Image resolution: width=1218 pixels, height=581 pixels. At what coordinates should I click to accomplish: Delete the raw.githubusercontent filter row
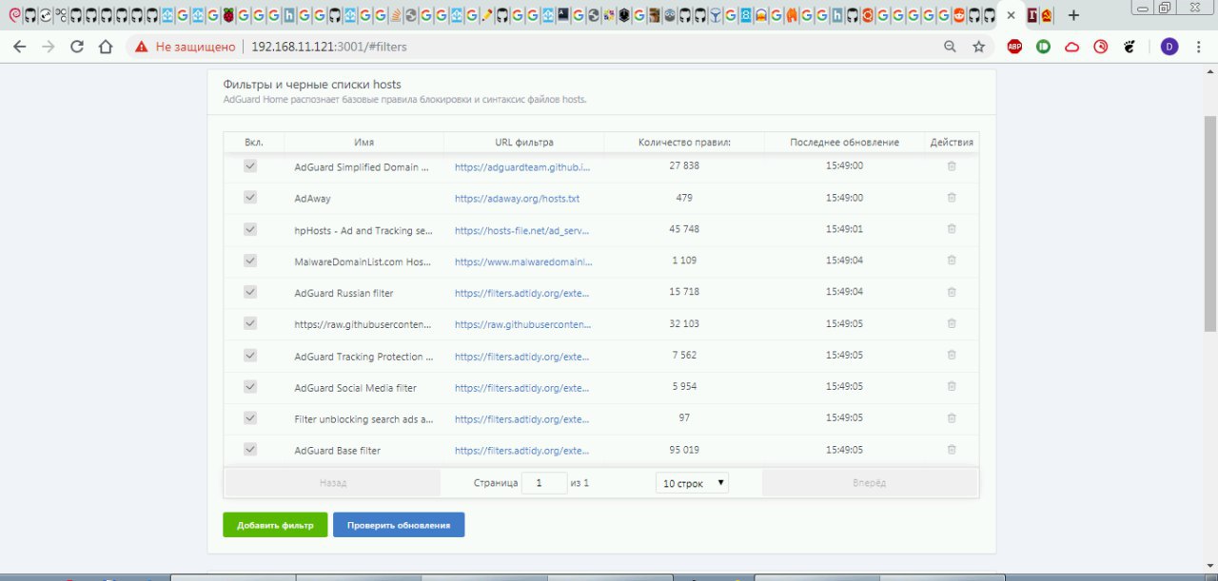click(x=952, y=323)
